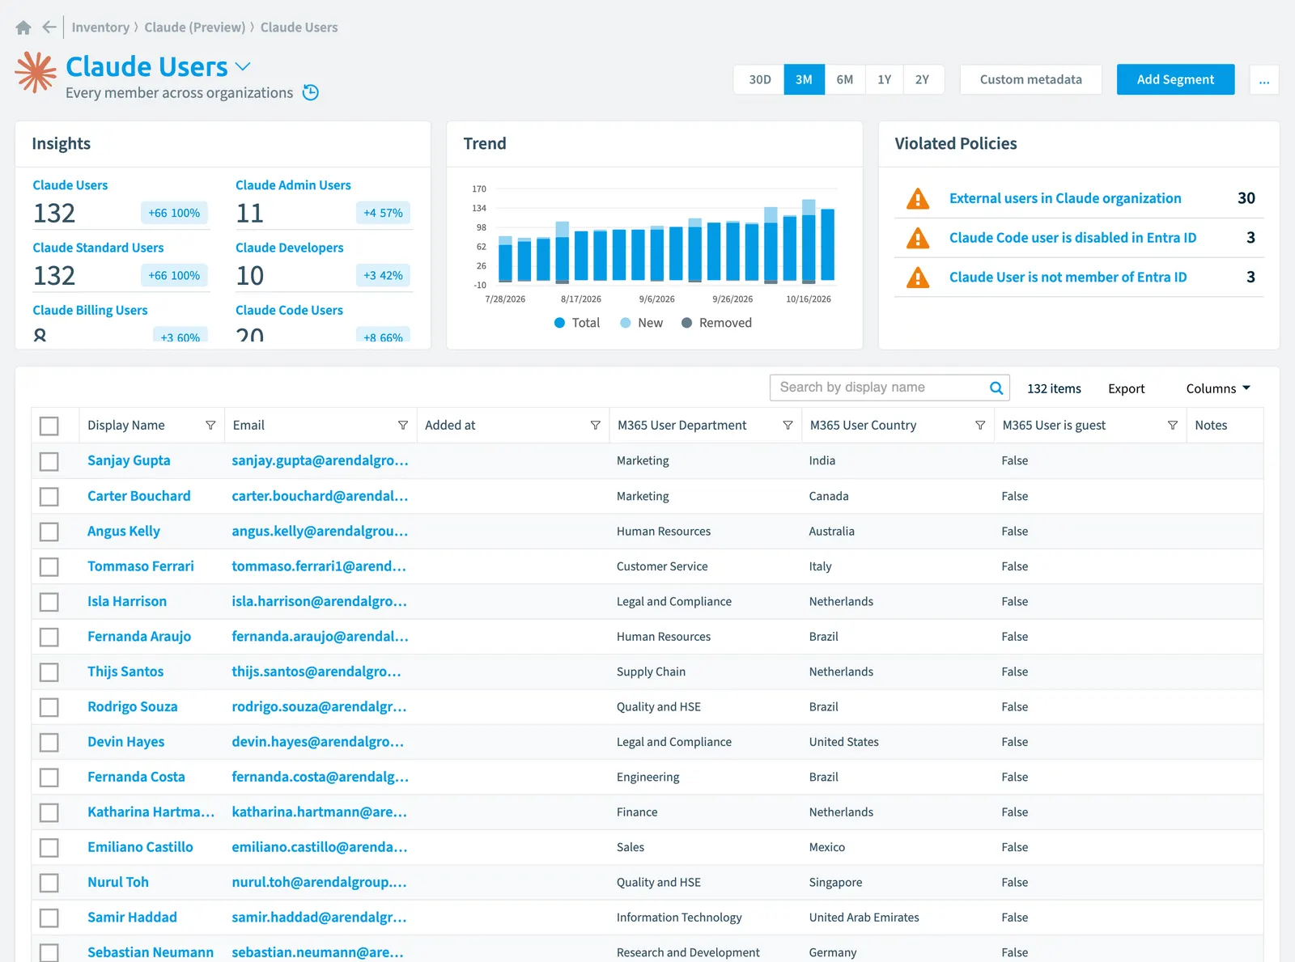Go to the Home icon in breadcrumb
This screenshot has width=1295, height=962.
tap(23, 28)
